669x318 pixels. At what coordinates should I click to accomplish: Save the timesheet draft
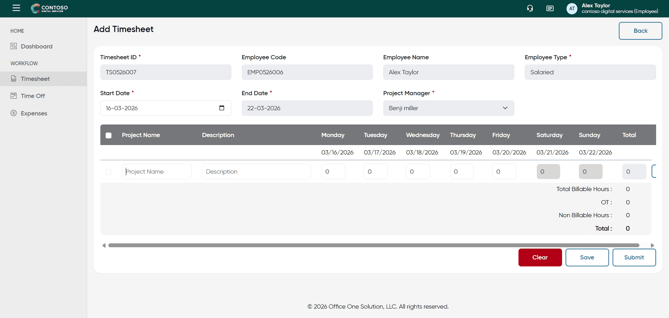pyautogui.click(x=587, y=257)
